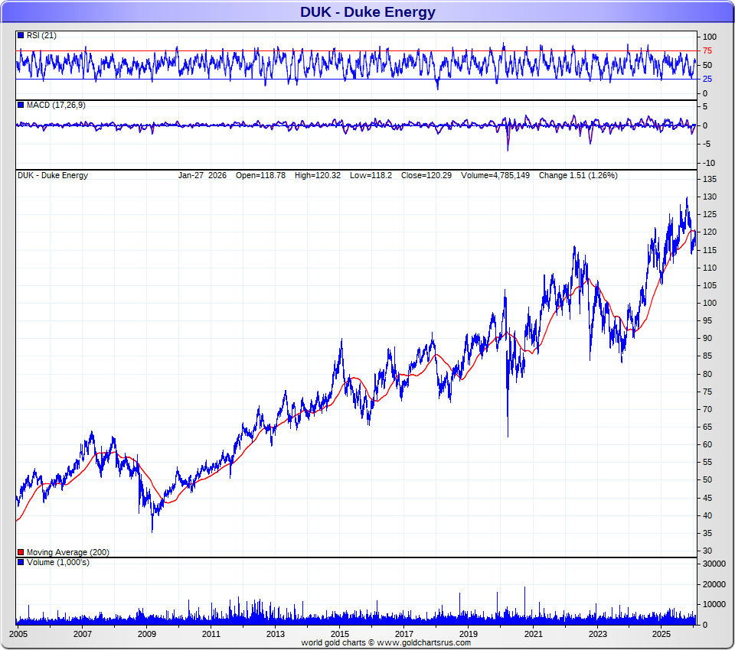The width and height of the screenshot is (735, 650).
Task: Click the blue Volume legend square
Action: coord(21,562)
